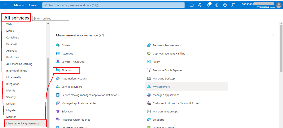Click the Cost Management + Billing icon

coord(149,54)
